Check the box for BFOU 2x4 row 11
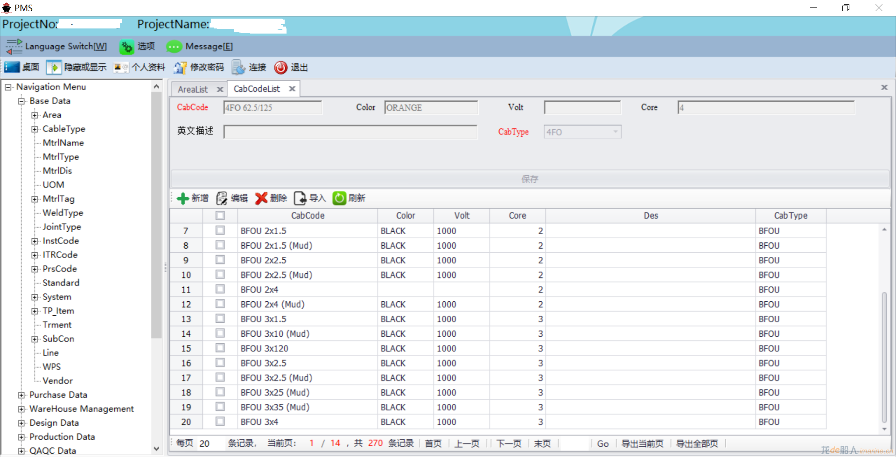 point(220,289)
